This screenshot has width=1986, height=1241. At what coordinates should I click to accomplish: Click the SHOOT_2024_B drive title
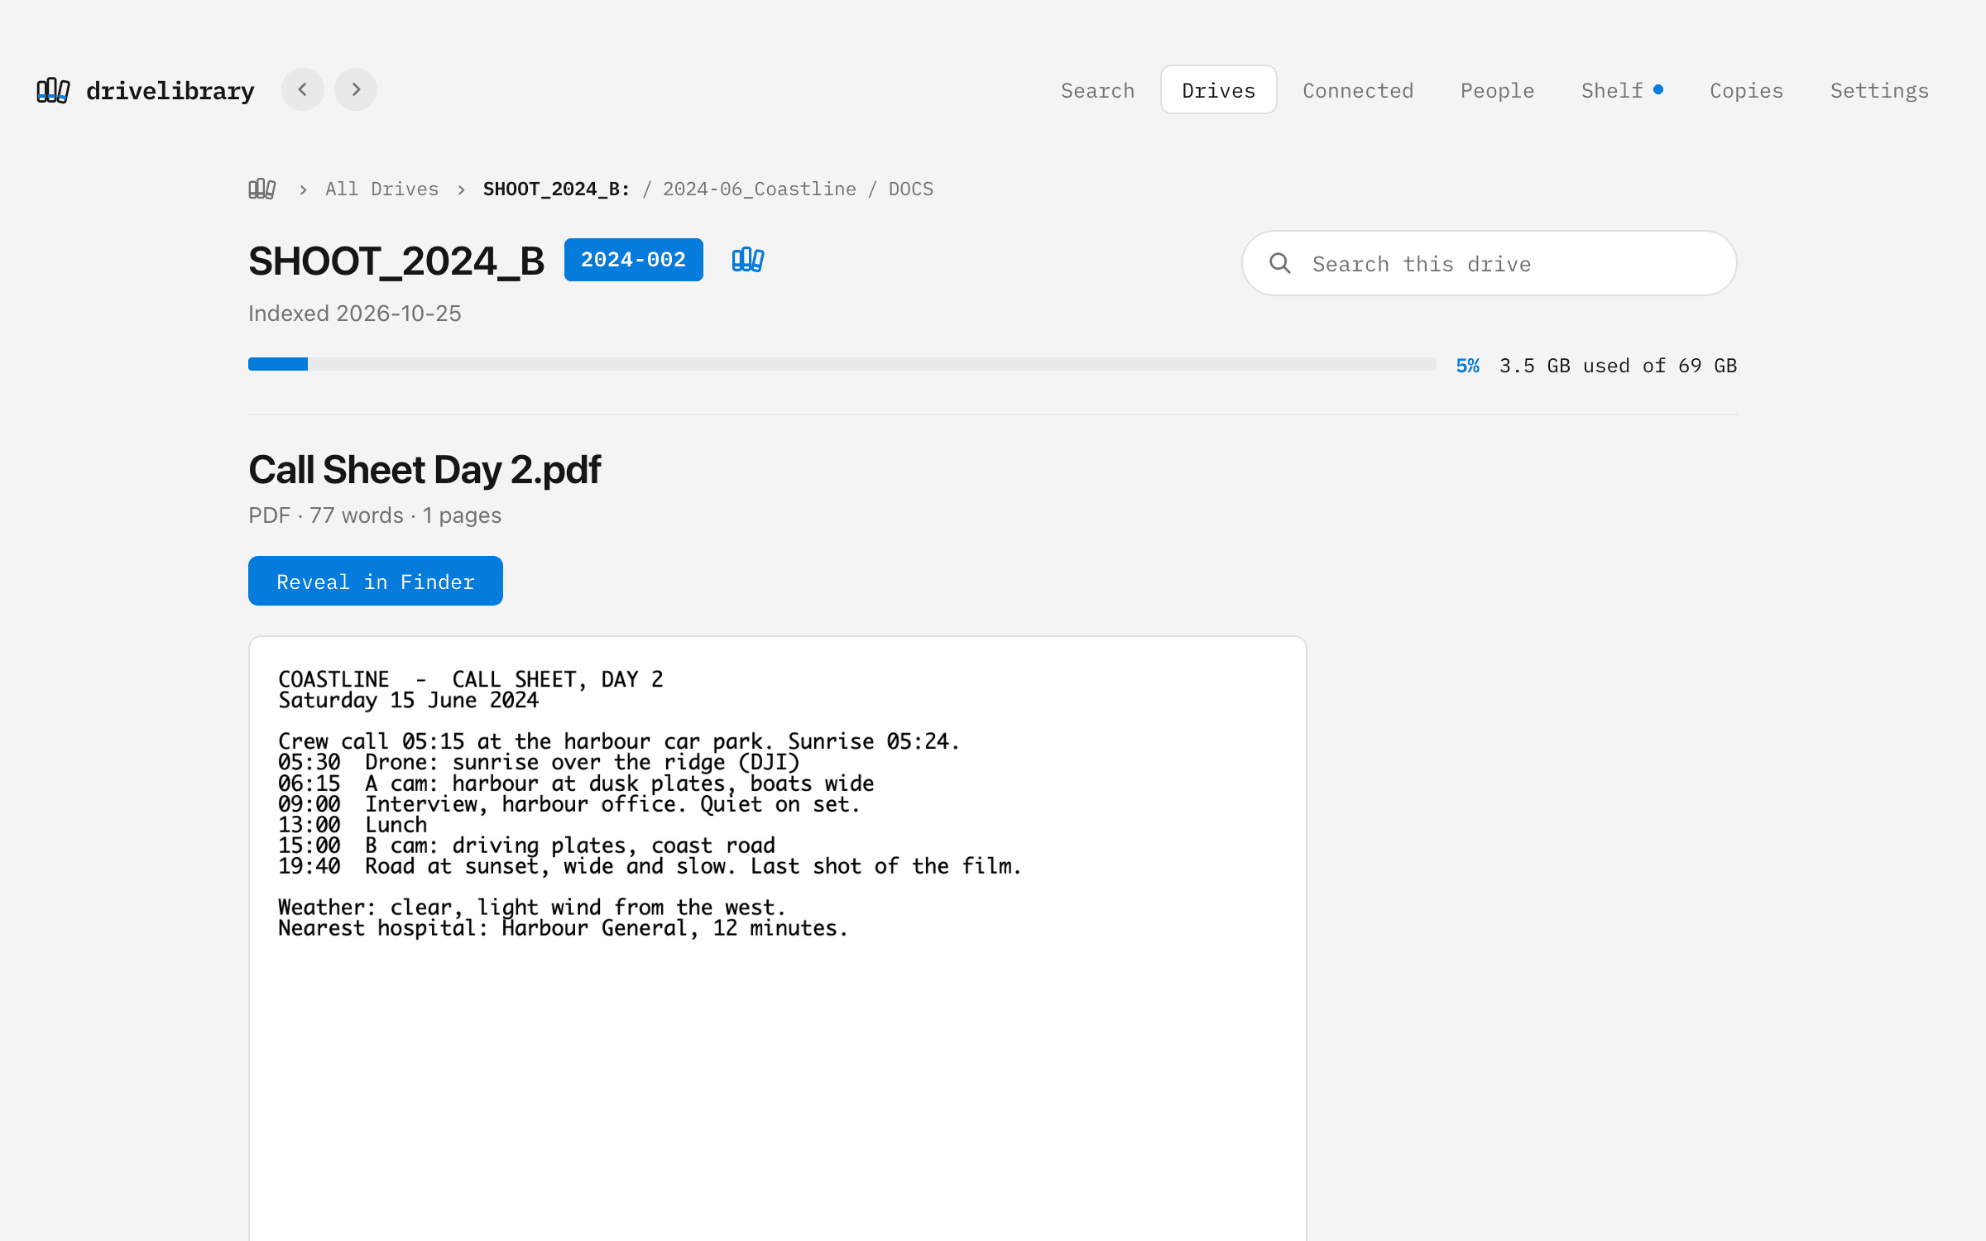pyautogui.click(x=396, y=261)
